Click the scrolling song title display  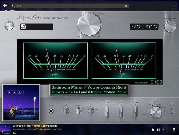[89, 90]
